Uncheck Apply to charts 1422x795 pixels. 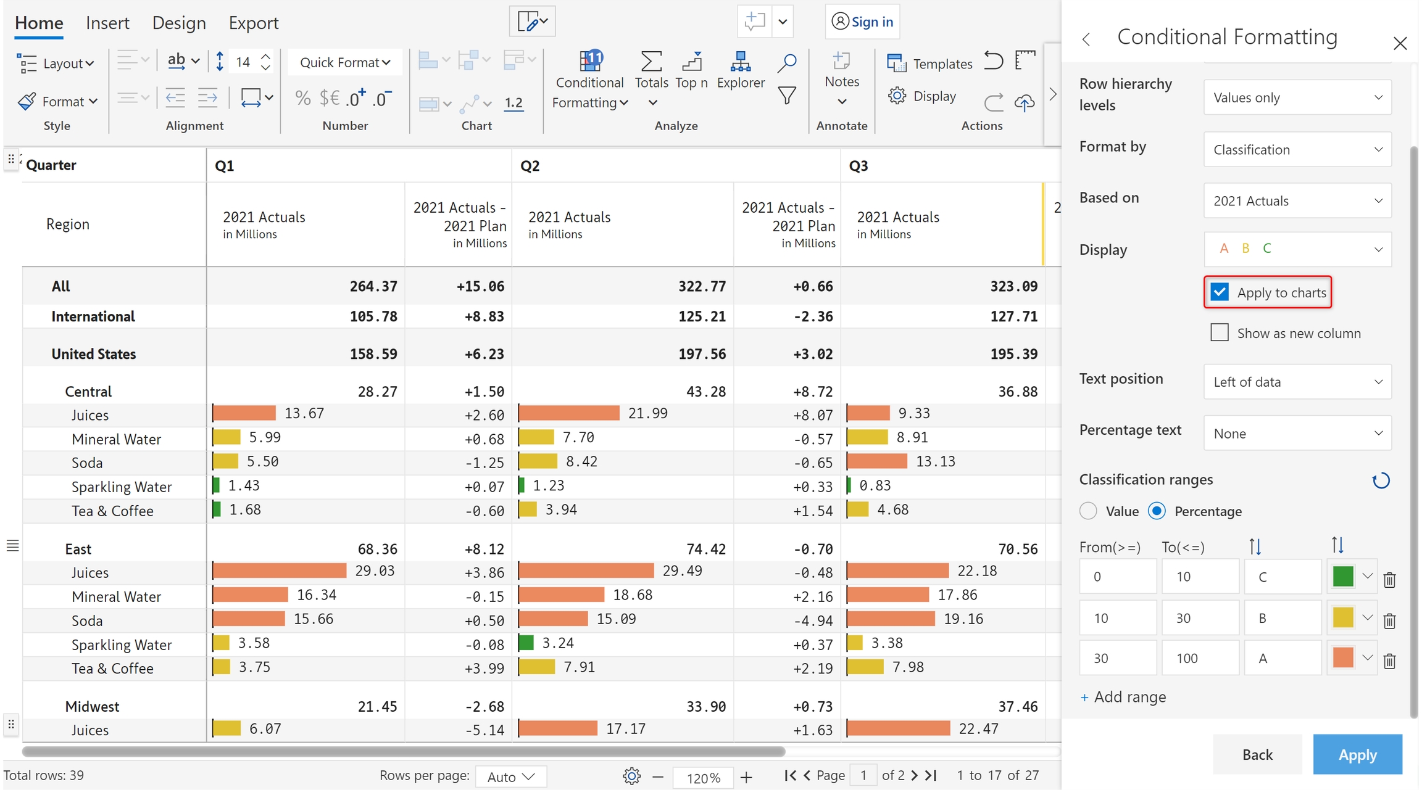pos(1220,292)
